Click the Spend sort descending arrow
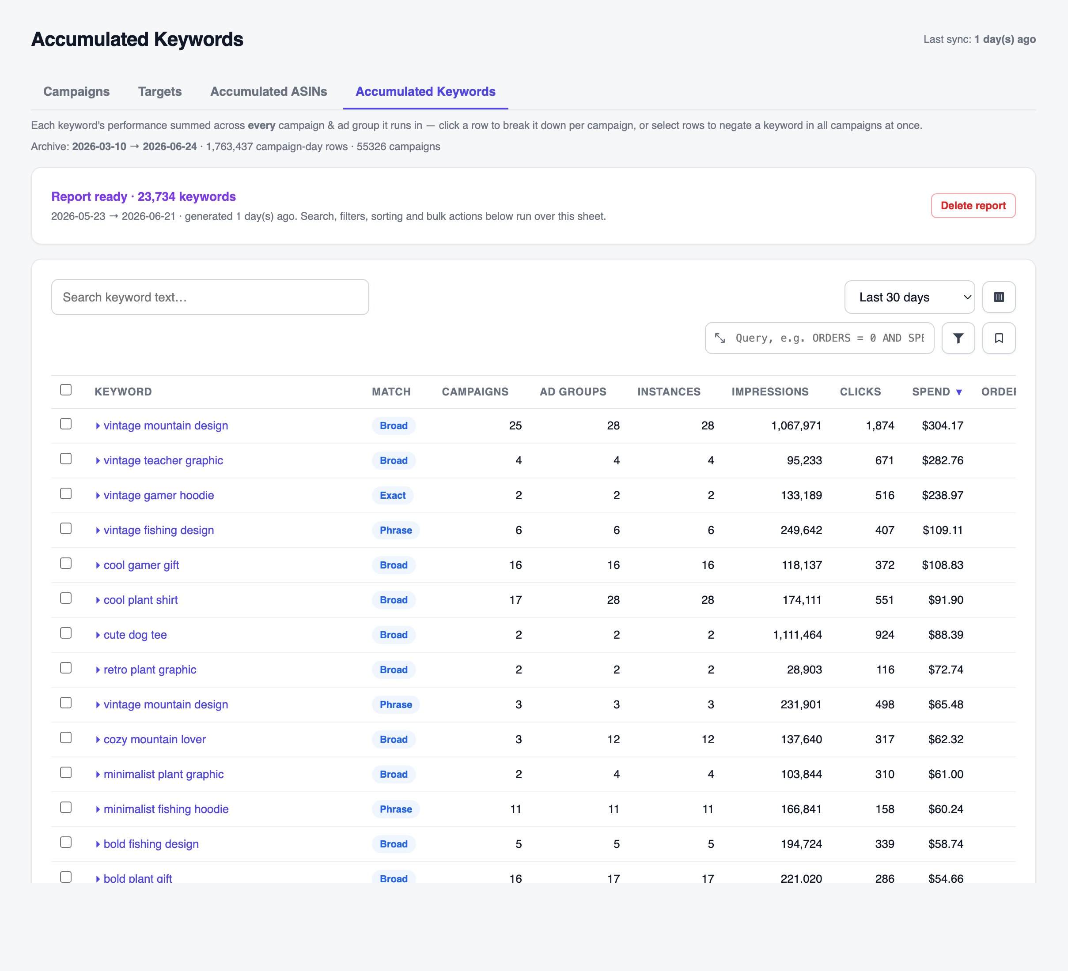Screen dimensions: 1068x971 pyautogui.click(x=959, y=392)
